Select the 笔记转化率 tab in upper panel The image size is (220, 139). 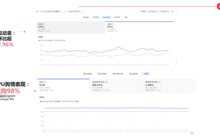pos(107,17)
